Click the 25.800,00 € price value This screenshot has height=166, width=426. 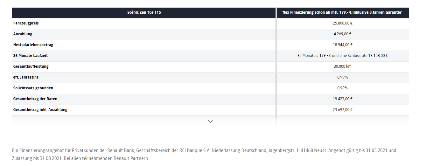point(343,23)
